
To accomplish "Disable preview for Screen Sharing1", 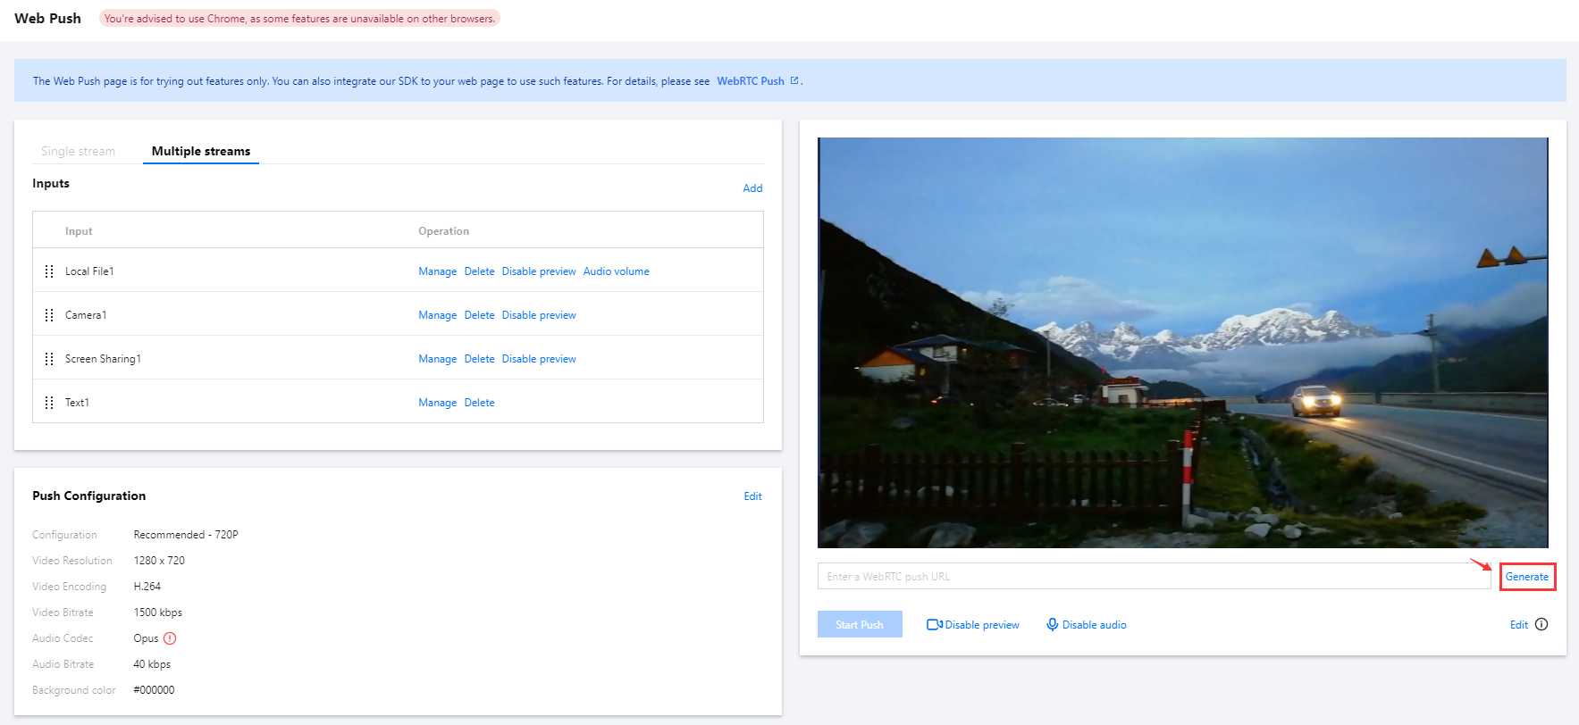I will (539, 359).
